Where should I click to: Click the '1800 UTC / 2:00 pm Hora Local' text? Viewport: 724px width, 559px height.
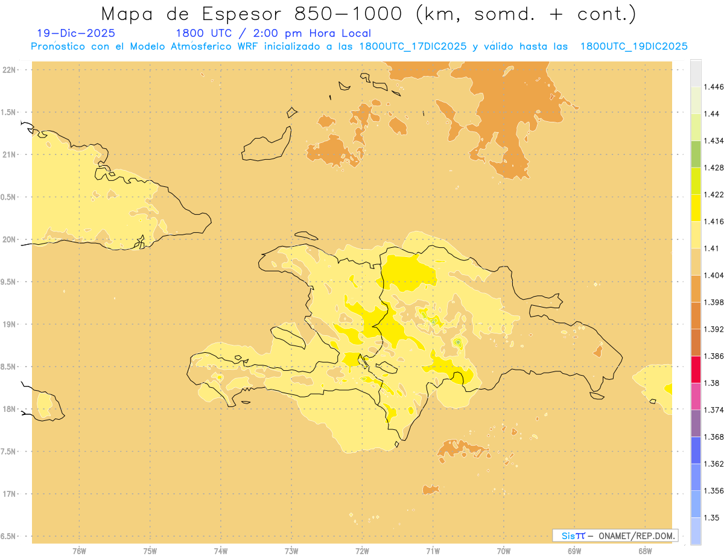[x=273, y=33]
